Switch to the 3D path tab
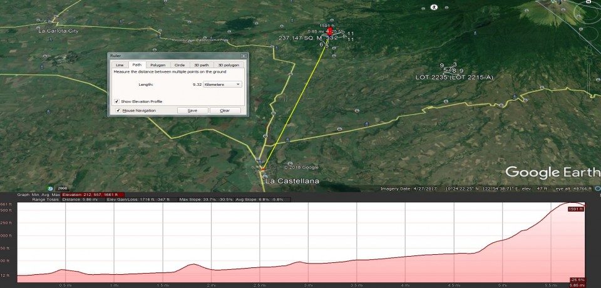 pyautogui.click(x=202, y=64)
